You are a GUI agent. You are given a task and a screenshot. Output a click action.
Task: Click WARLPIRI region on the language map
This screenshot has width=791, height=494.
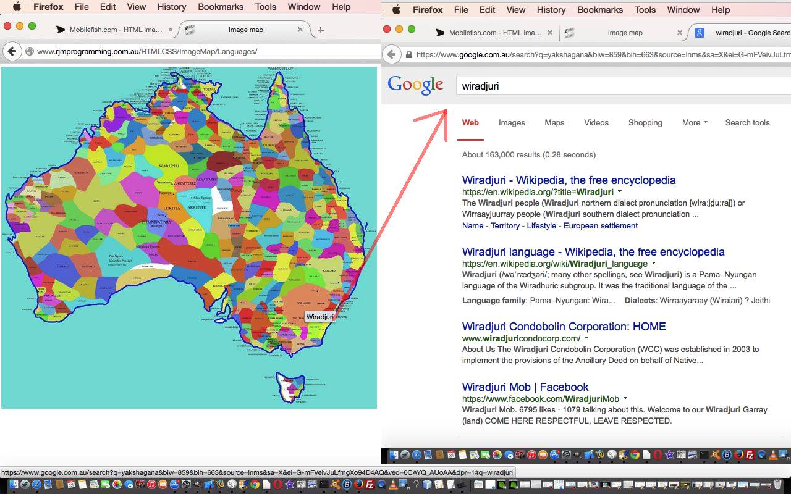click(169, 166)
